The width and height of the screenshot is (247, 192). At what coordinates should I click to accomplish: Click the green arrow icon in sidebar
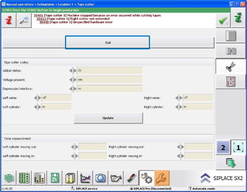point(231,163)
